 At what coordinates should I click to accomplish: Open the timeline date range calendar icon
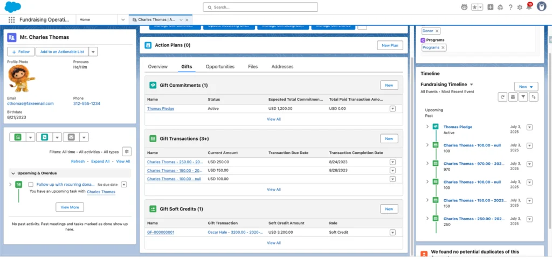513,97
